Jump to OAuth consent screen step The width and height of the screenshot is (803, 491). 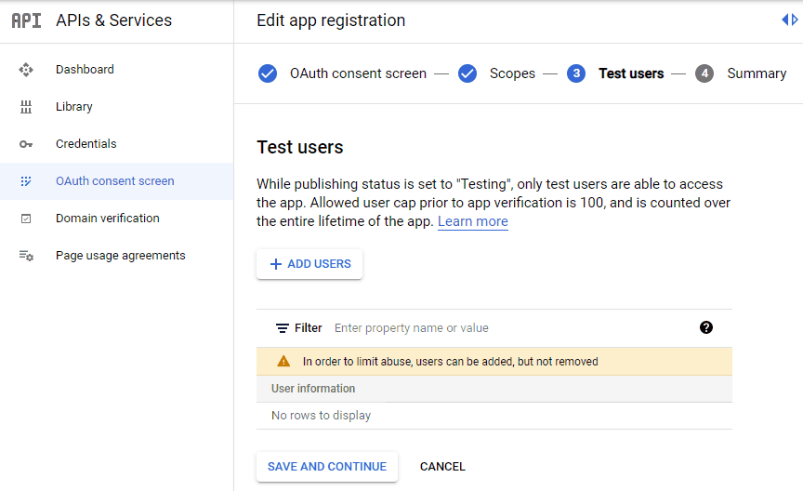(358, 73)
